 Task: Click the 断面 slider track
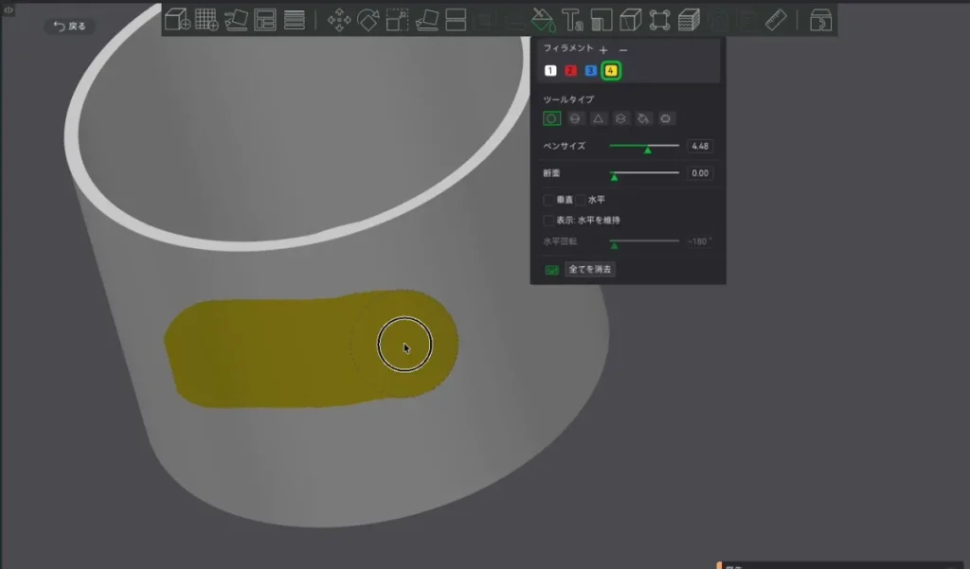pos(644,173)
